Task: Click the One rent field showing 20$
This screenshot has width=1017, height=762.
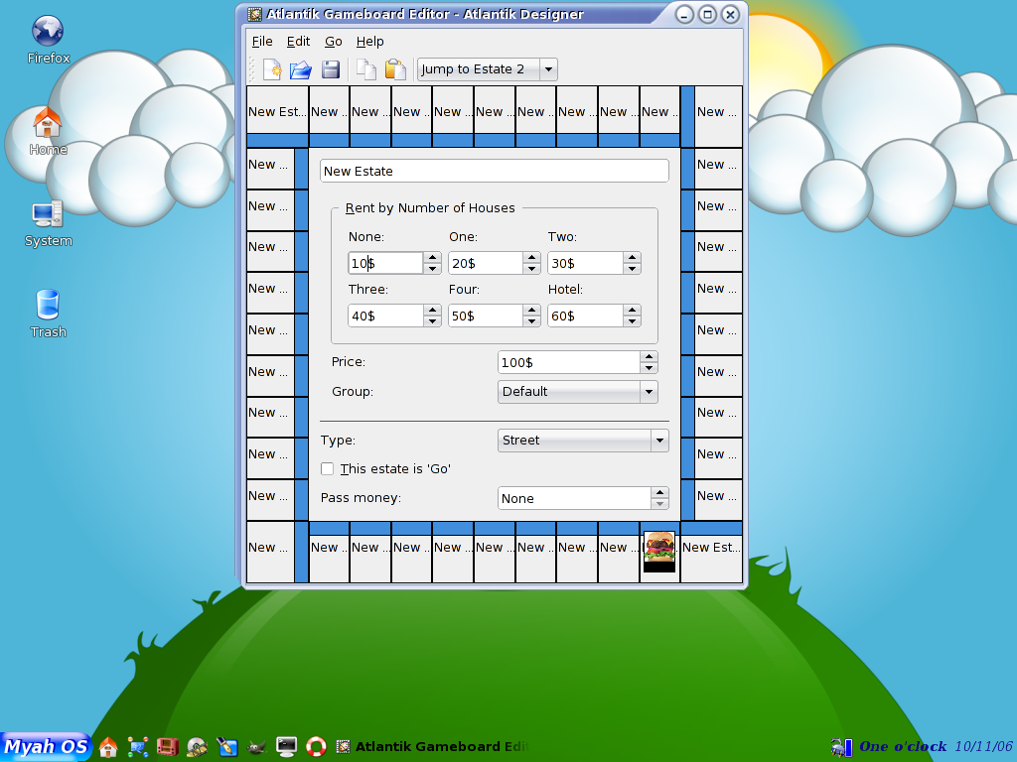Action: (485, 263)
